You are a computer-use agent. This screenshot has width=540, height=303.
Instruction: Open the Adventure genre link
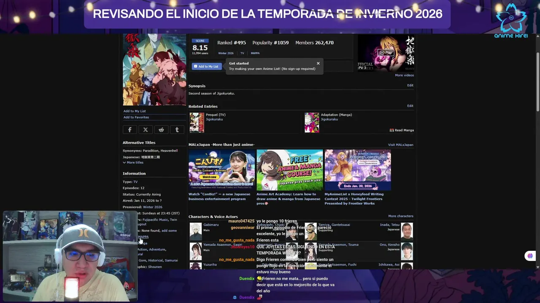[157, 250]
